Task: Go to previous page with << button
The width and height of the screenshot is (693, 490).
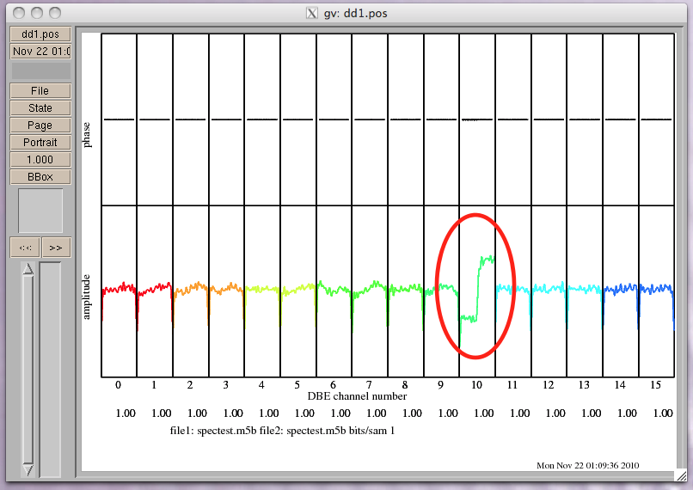Action: (x=24, y=248)
